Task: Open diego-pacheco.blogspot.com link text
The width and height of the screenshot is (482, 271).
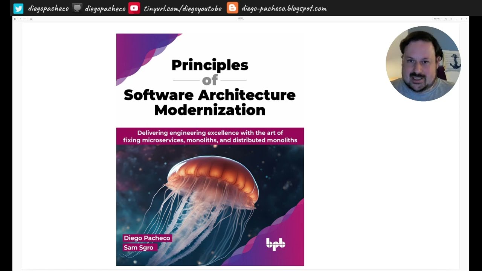Action: pos(284,9)
